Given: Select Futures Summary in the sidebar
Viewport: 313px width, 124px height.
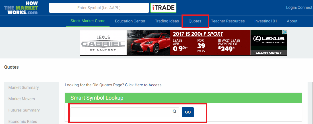Looking at the screenshot, I should tap(24, 110).
